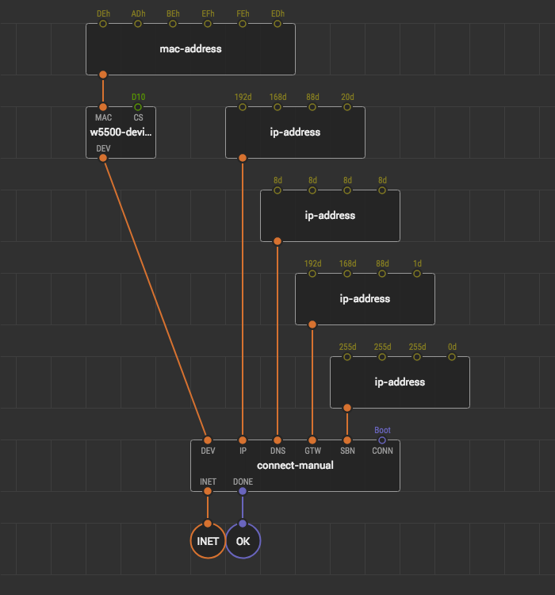Screen dimensions: 555x595
Task: Click the Boot label above CONN
Action: pos(382,430)
